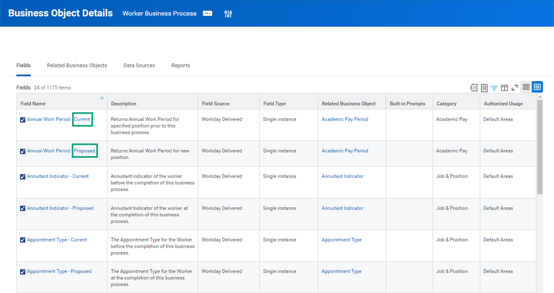Viewport: 554px width, 293px height.
Task: Select Single instance for Annuitant Indicator - Proposed
Action: click(280, 208)
